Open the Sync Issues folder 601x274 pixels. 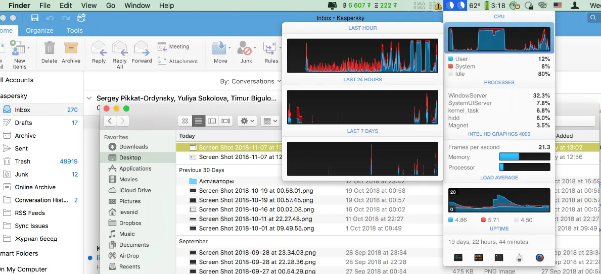[41, 226]
